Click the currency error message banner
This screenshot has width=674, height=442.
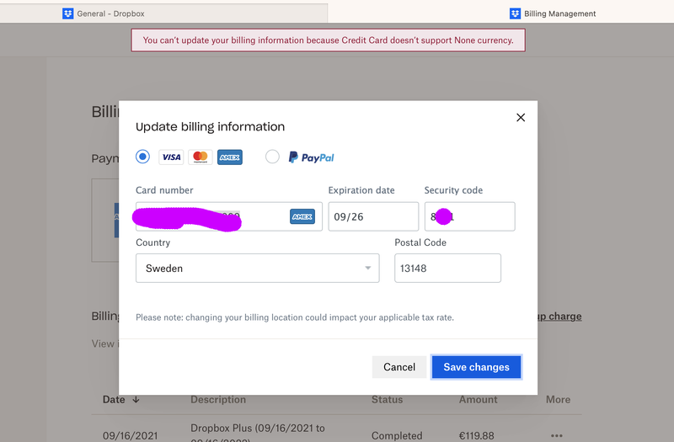328,40
